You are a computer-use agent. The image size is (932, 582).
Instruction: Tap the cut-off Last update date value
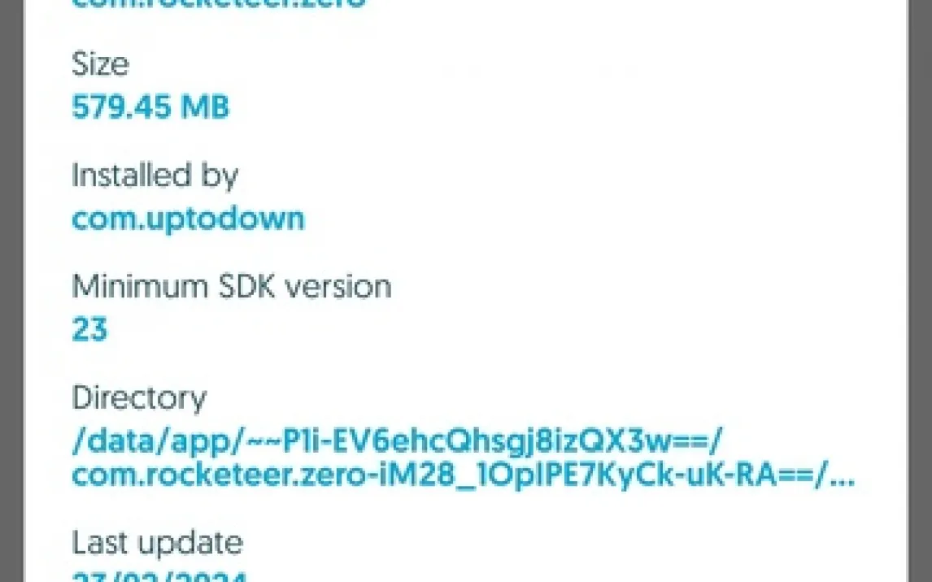(x=159, y=576)
